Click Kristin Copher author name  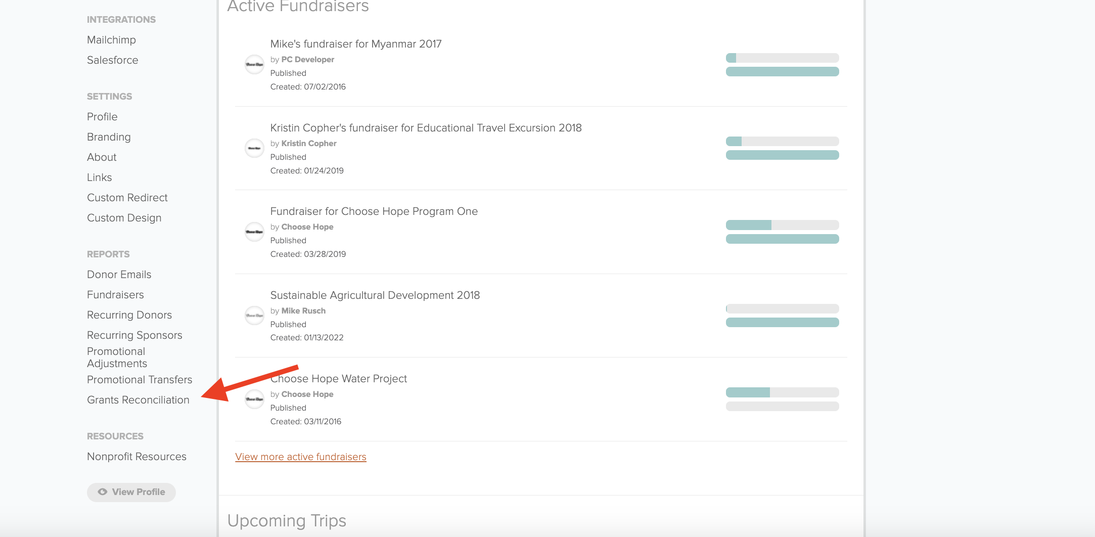[309, 144]
